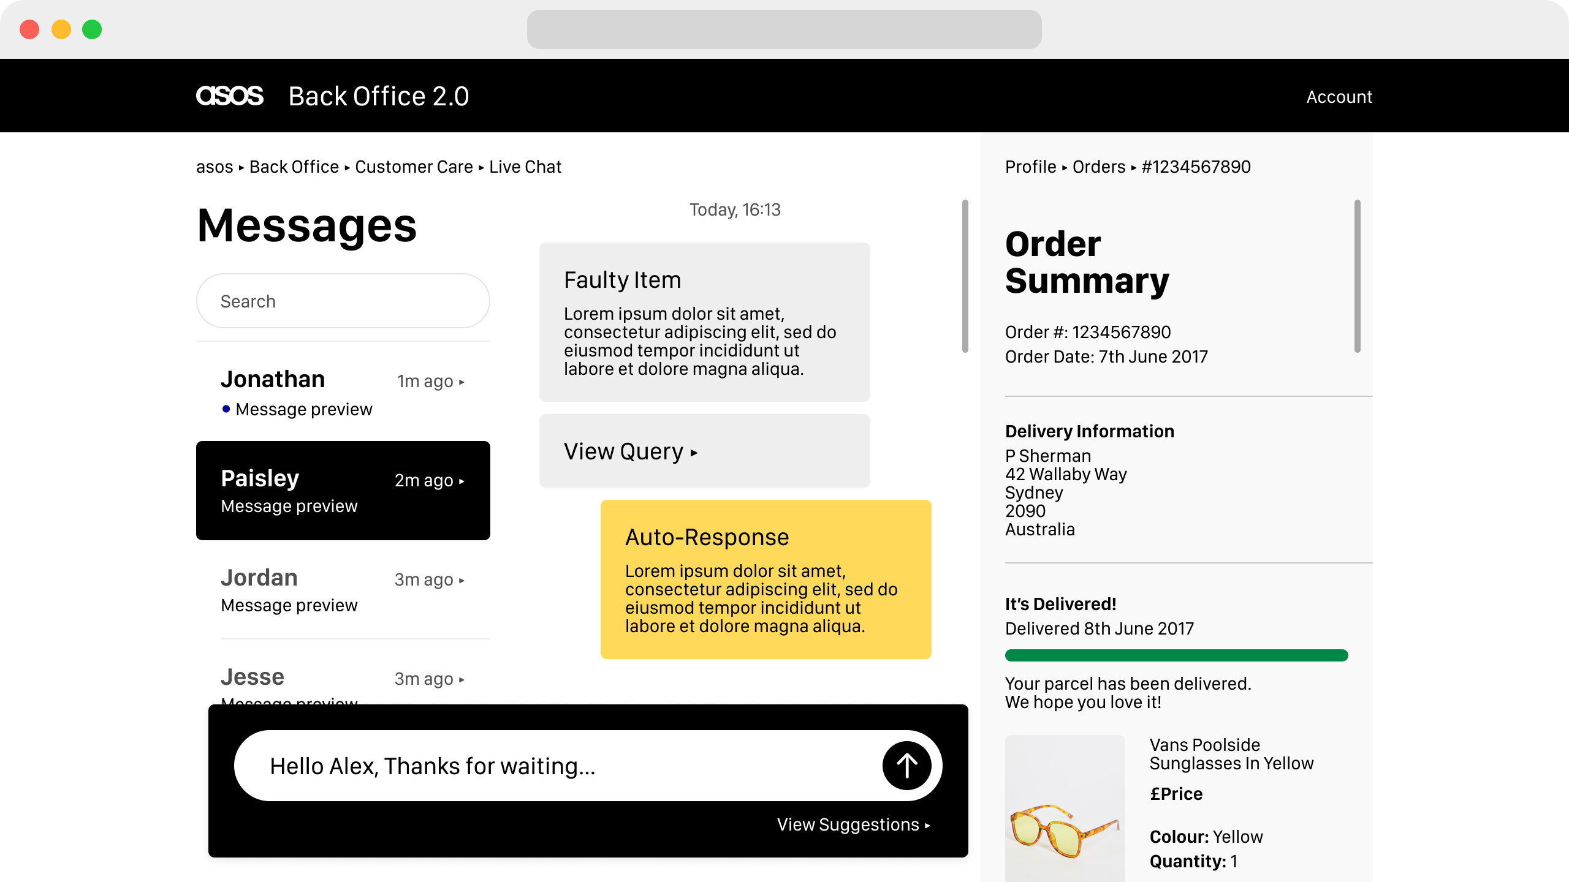Select Live Chat breadcrumb
This screenshot has width=1569, height=882.
[525, 167]
